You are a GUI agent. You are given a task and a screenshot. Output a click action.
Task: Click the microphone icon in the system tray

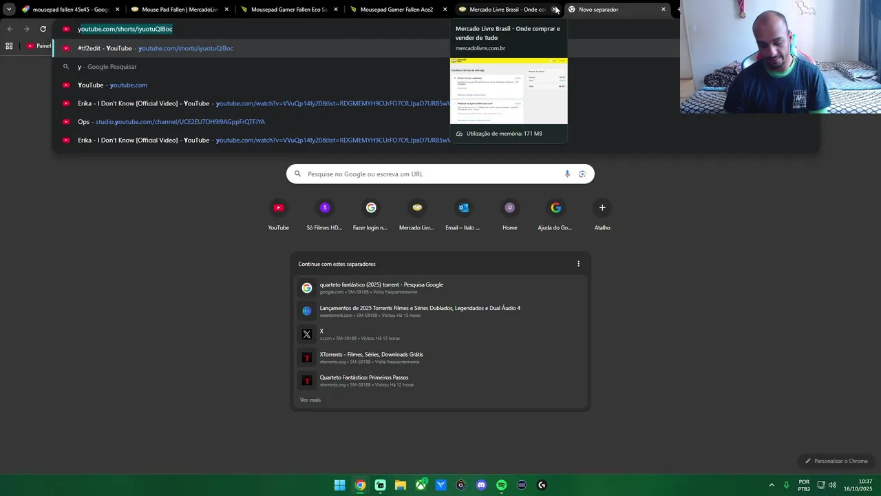click(x=786, y=485)
